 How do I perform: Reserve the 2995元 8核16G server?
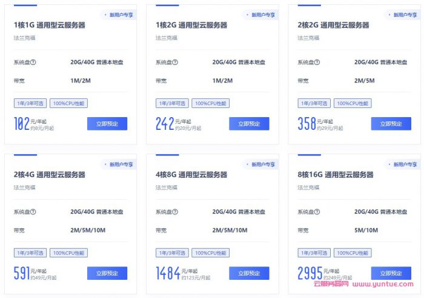(x=391, y=273)
